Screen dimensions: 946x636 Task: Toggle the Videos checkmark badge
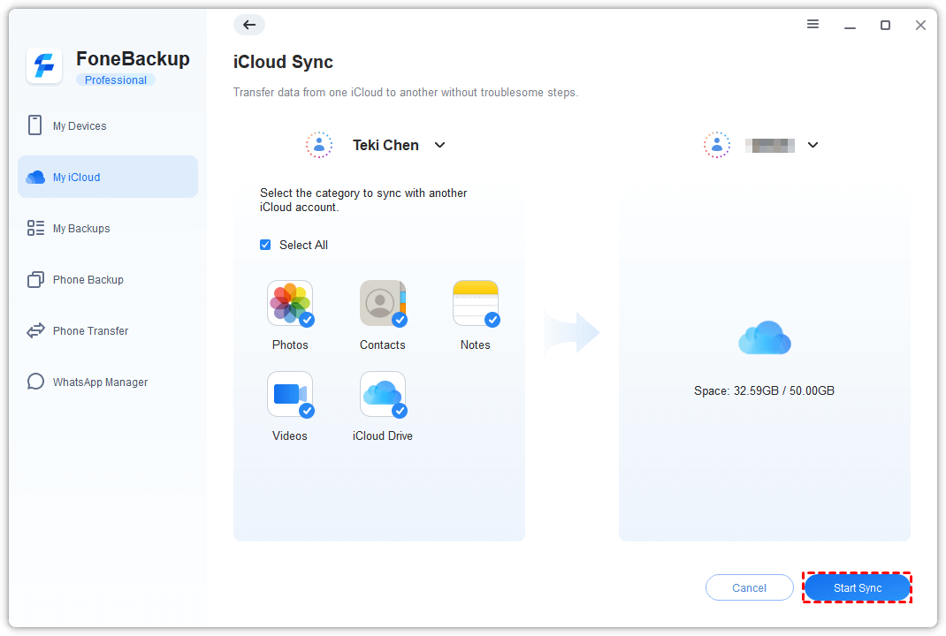pos(307,411)
